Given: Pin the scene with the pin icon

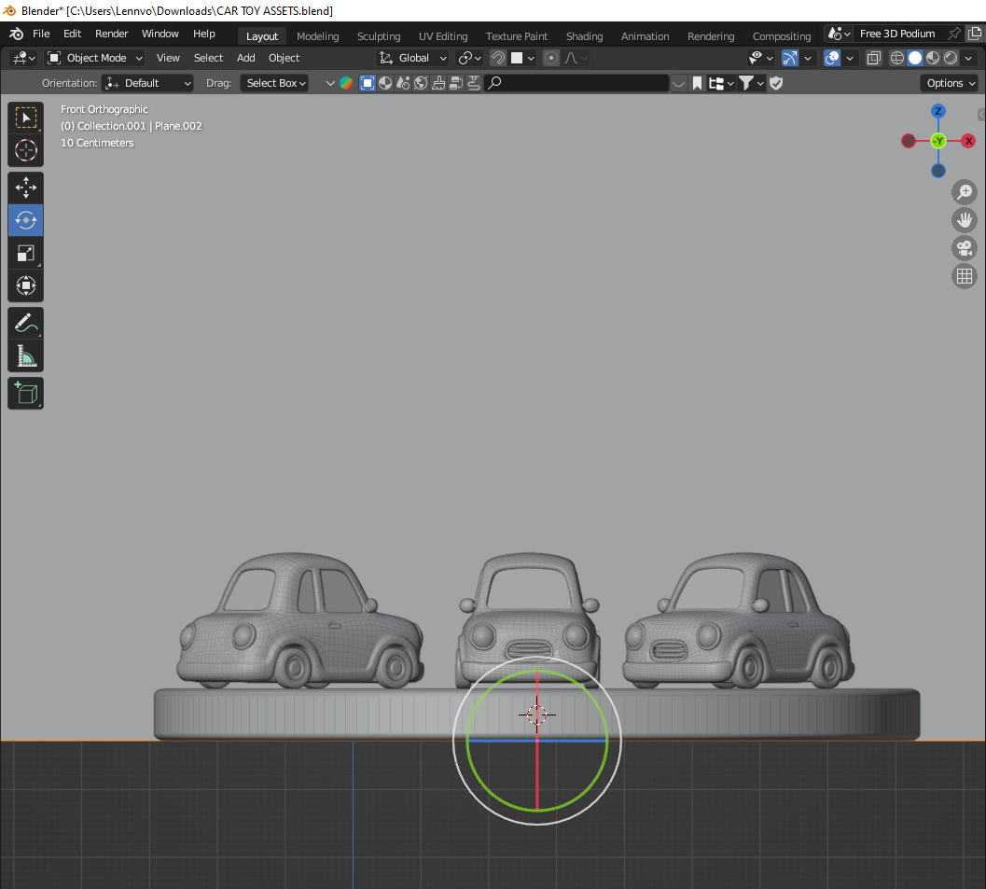Looking at the screenshot, I should click(x=954, y=34).
